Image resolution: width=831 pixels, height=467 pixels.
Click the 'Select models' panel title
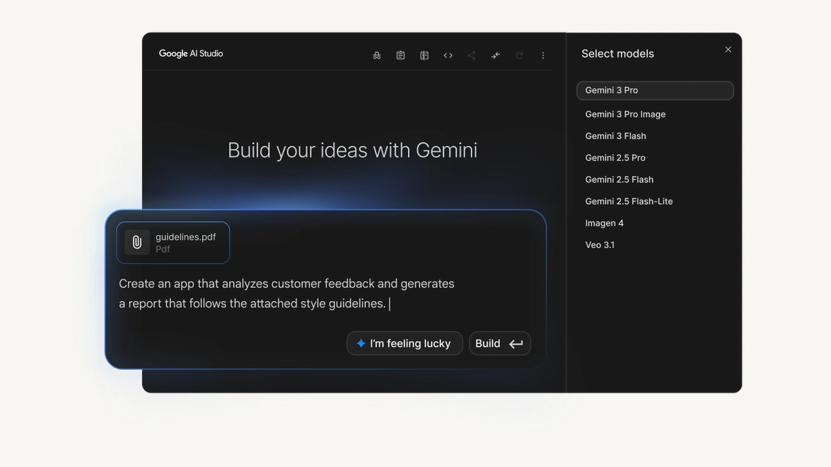pyautogui.click(x=618, y=54)
